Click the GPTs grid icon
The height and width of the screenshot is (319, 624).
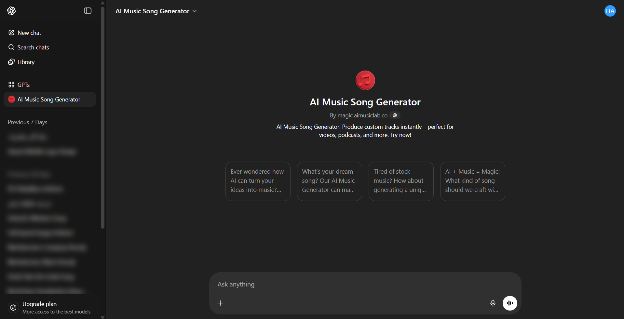(x=11, y=85)
